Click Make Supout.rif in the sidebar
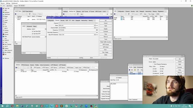 [x=8, y=50]
